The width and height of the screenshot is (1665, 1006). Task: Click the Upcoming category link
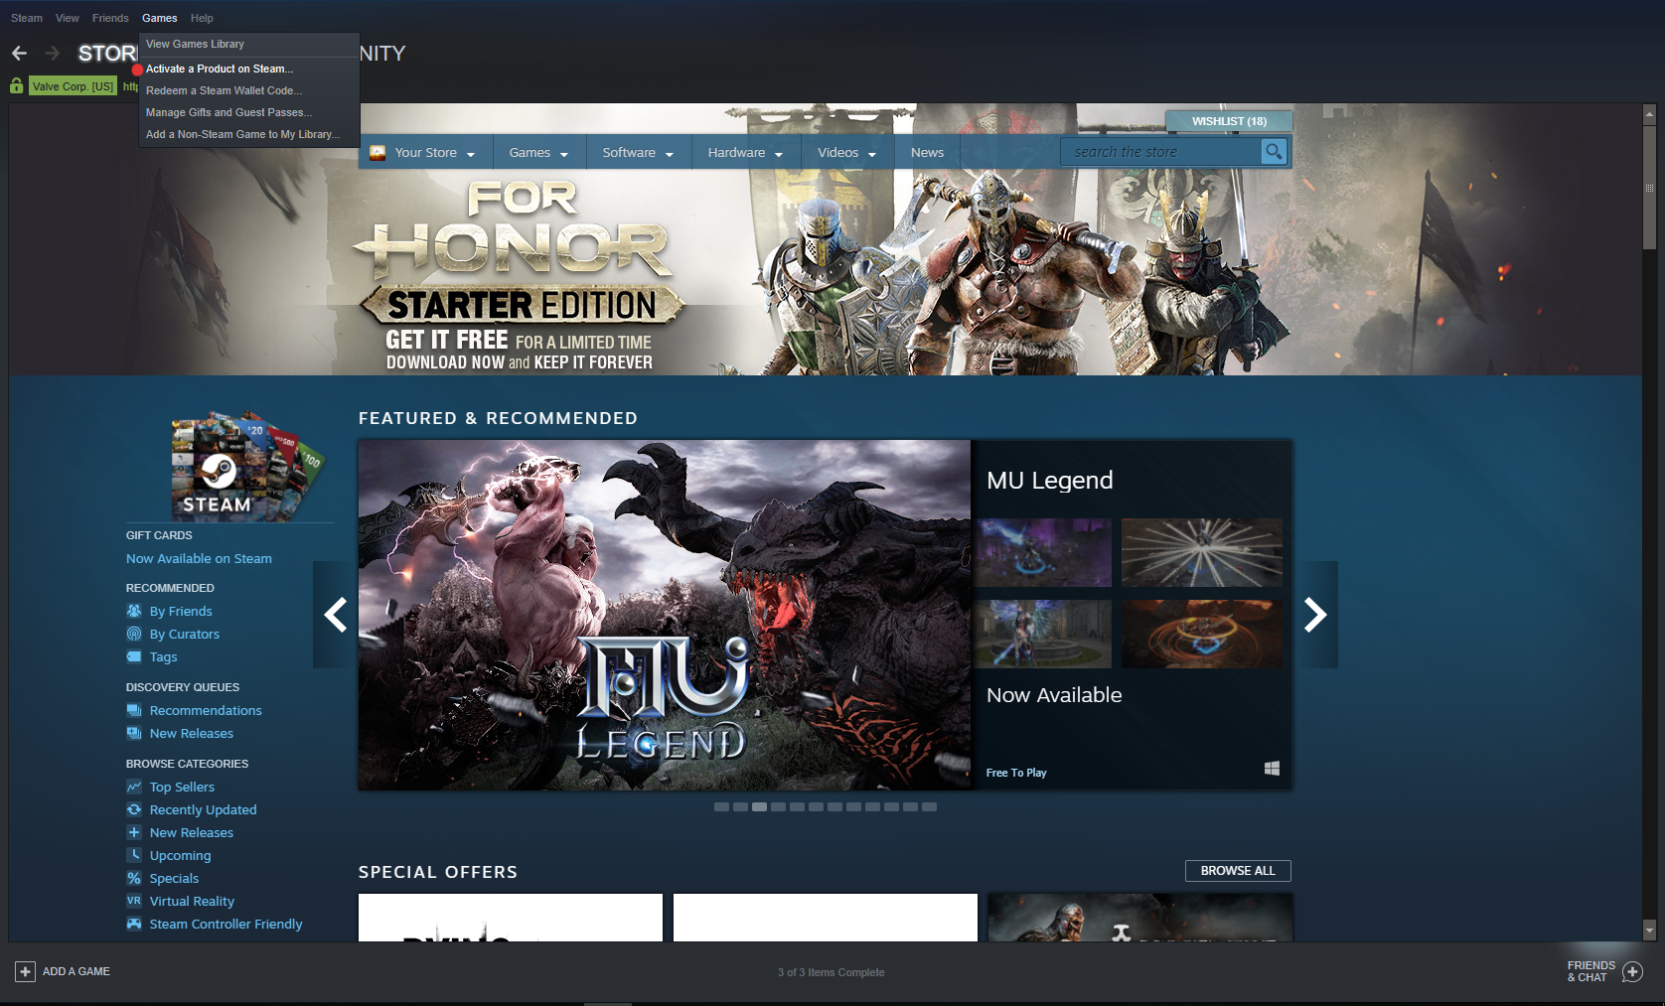(x=180, y=855)
